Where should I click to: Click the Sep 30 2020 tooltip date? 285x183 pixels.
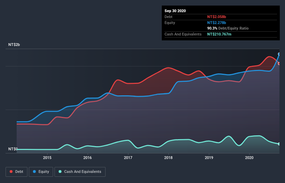tap(175, 11)
